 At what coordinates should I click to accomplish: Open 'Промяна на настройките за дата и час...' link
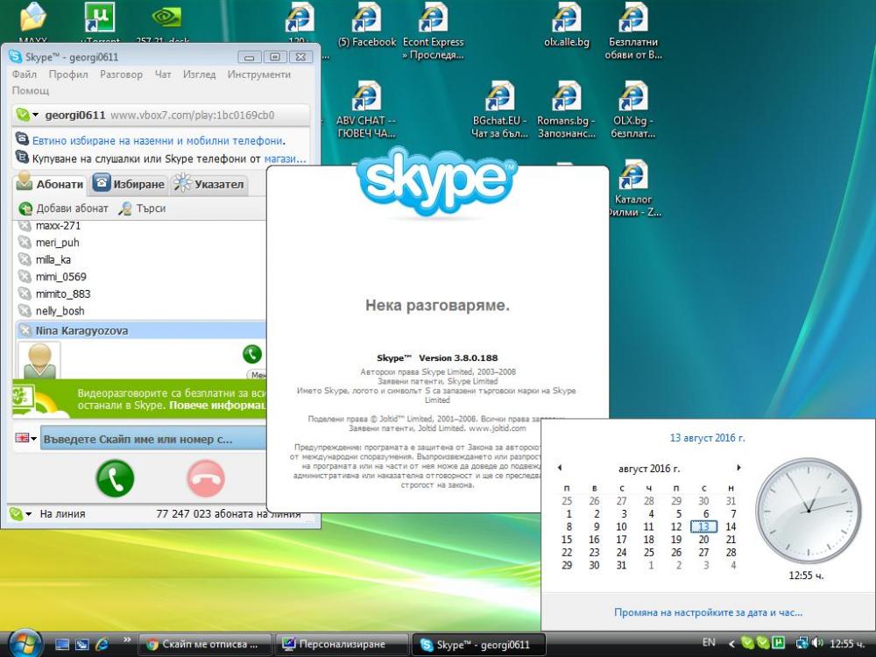tap(708, 612)
